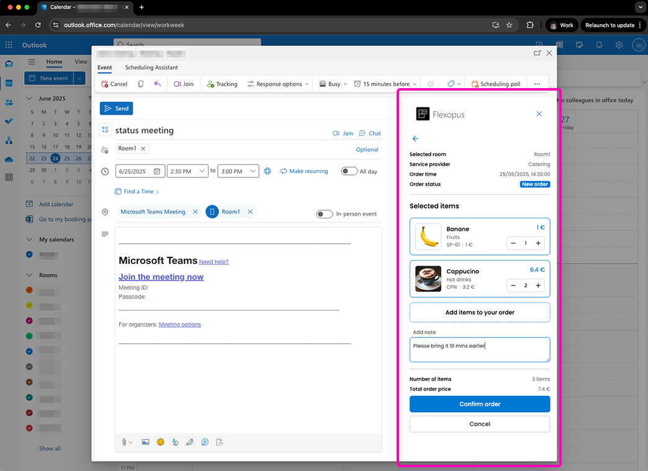Open Scheduling poll
The height and width of the screenshot is (471, 648).
496,84
